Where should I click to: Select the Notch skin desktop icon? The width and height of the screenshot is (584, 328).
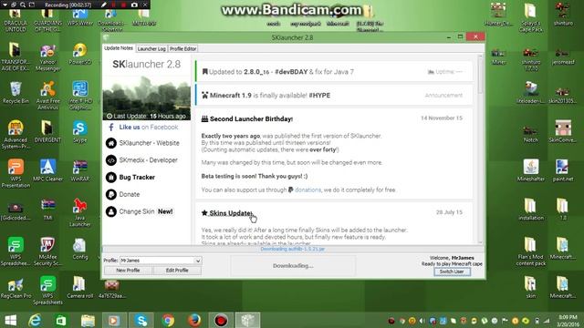pyautogui.click(x=530, y=135)
